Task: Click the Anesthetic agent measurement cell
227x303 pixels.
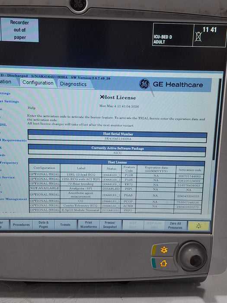Action: pyautogui.click(x=81, y=195)
